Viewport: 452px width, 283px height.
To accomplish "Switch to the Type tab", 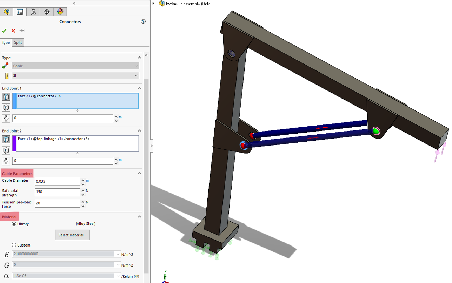I will (6, 43).
